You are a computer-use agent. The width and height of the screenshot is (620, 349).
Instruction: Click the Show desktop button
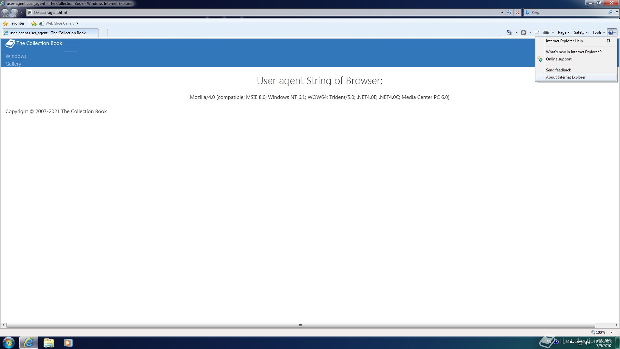point(617,343)
